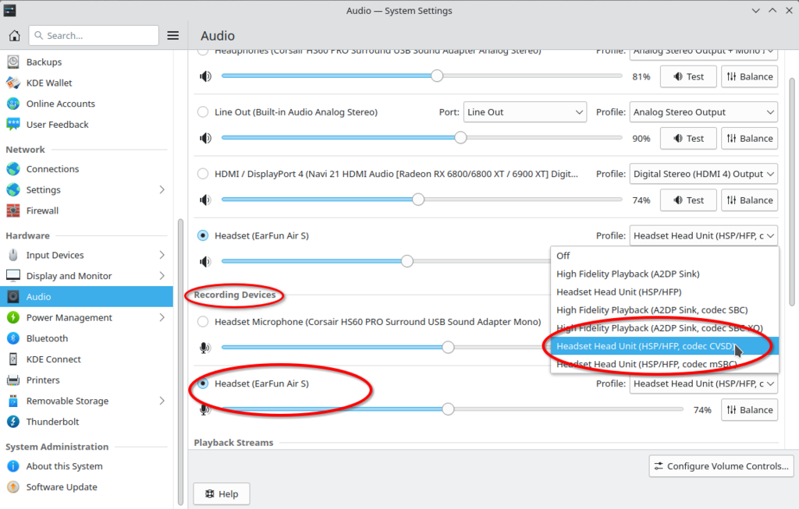
Task: Mute the EarFun Air S recording microphone icon
Action: [x=205, y=410]
